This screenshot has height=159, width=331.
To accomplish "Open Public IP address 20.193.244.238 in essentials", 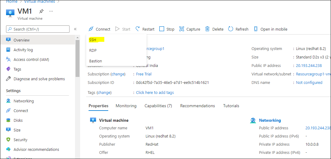I will point(309,65).
